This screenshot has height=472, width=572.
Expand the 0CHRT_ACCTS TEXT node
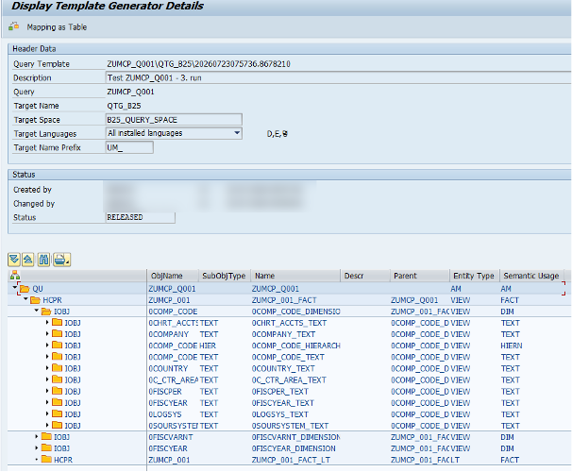click(47, 323)
